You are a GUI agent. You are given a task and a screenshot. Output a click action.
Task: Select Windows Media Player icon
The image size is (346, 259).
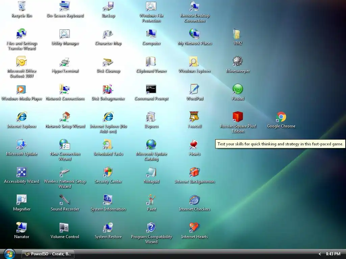[22, 89]
